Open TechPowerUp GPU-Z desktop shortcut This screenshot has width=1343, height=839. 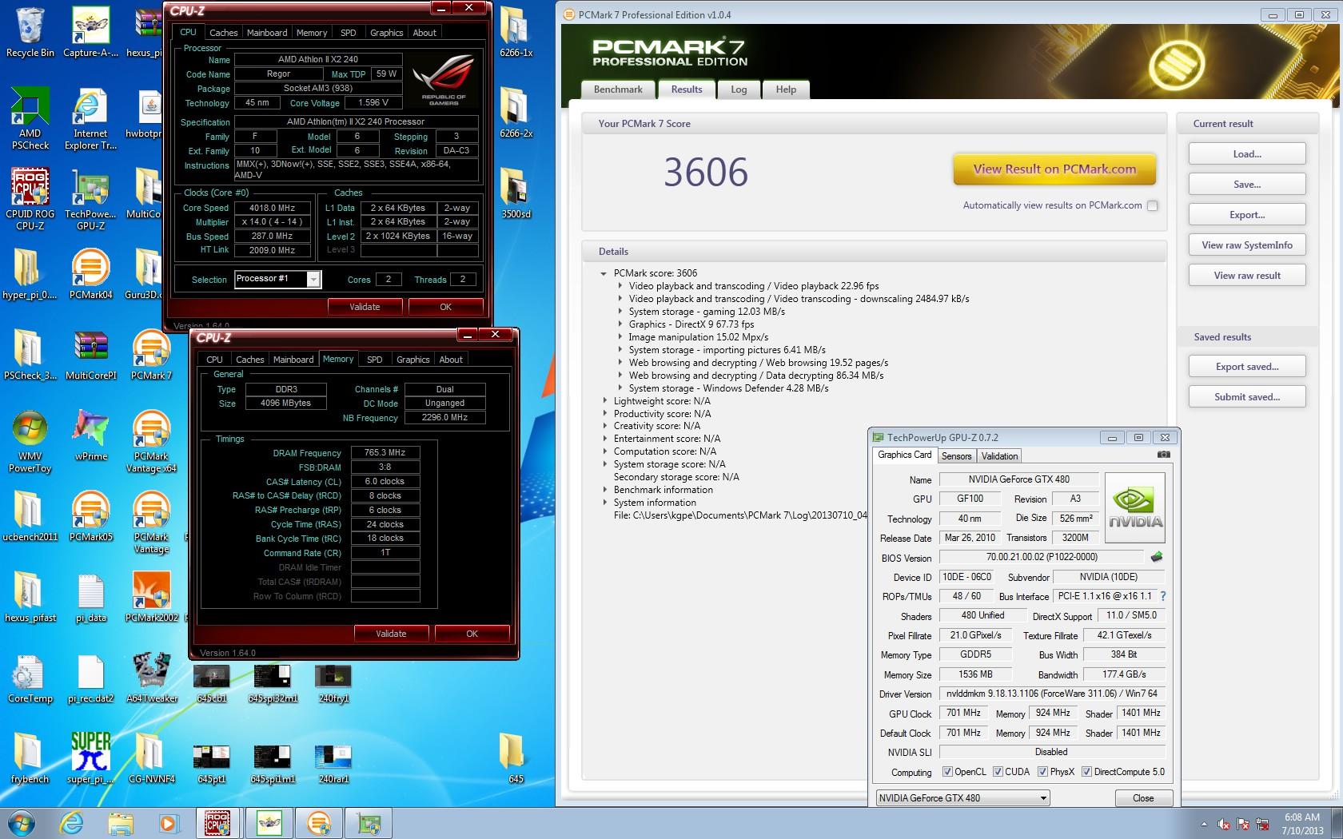[90, 200]
